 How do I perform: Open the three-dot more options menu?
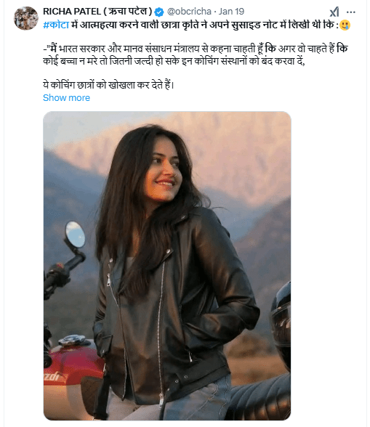351,12
